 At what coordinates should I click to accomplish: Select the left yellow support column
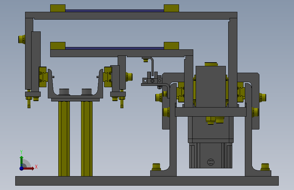pyautogui.click(x=64, y=139)
